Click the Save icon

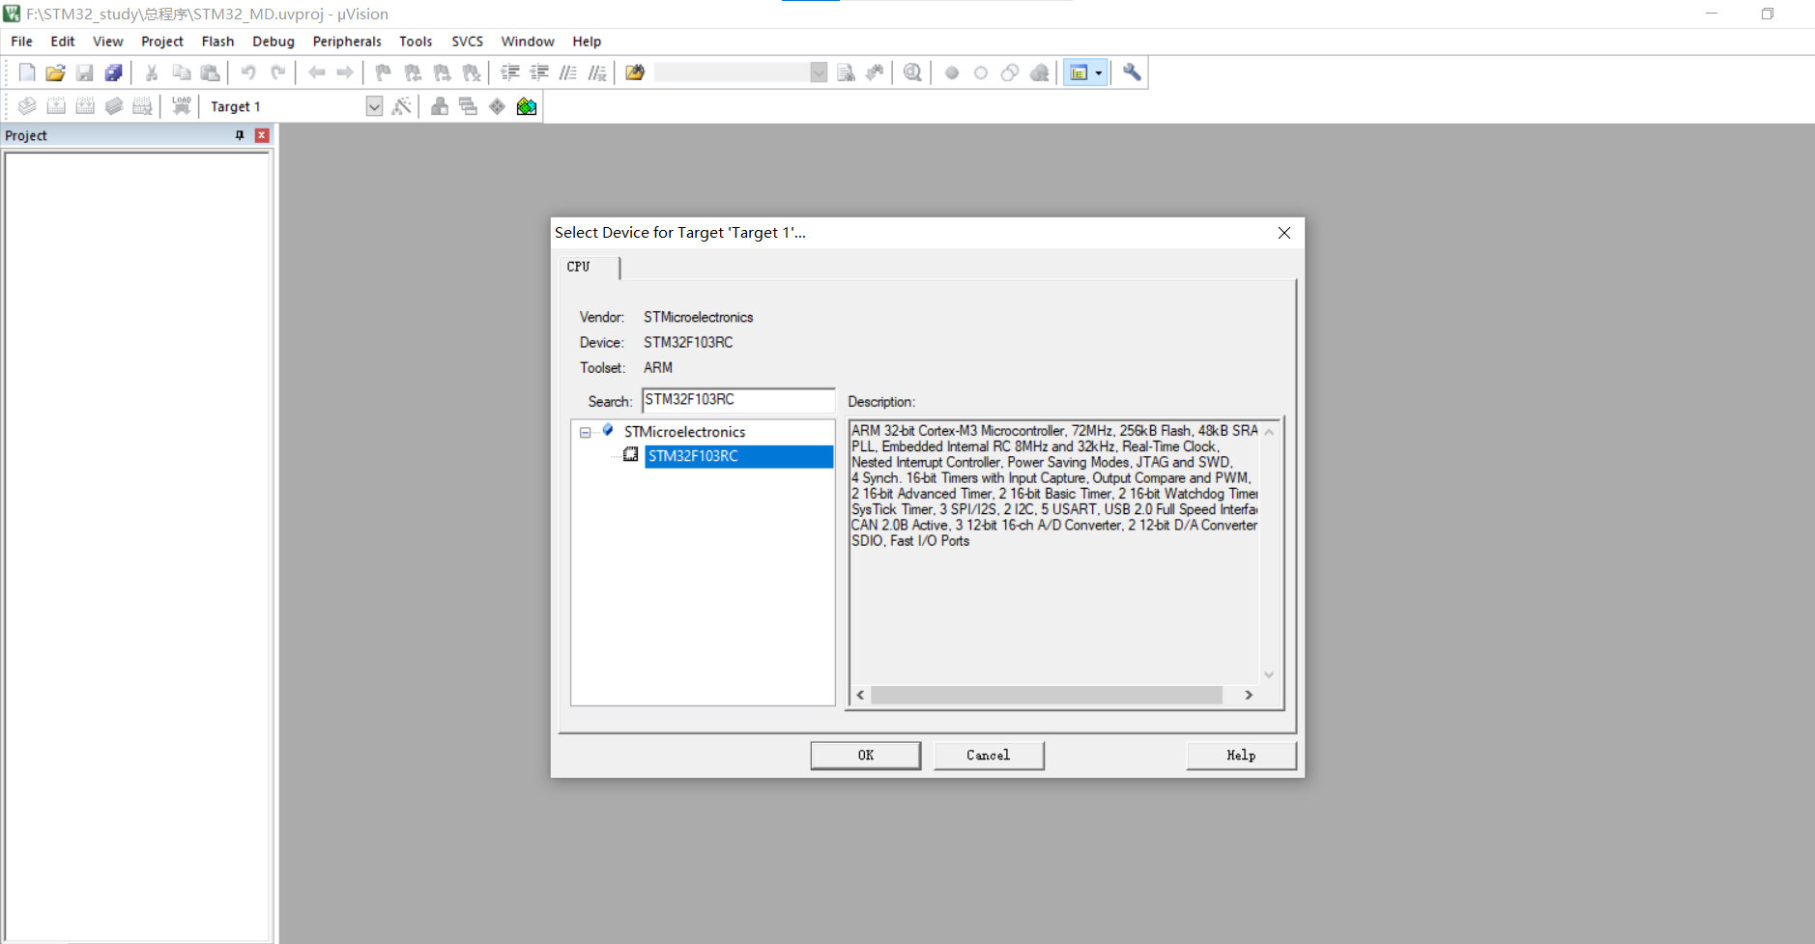point(85,72)
